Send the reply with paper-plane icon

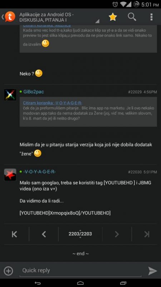(x=152, y=271)
